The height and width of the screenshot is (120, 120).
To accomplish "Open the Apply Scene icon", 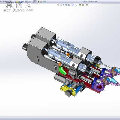I will coord(83,5).
